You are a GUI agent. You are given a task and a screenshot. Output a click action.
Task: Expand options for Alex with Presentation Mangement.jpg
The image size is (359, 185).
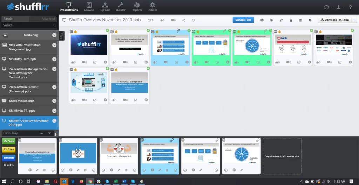(x=54, y=45)
